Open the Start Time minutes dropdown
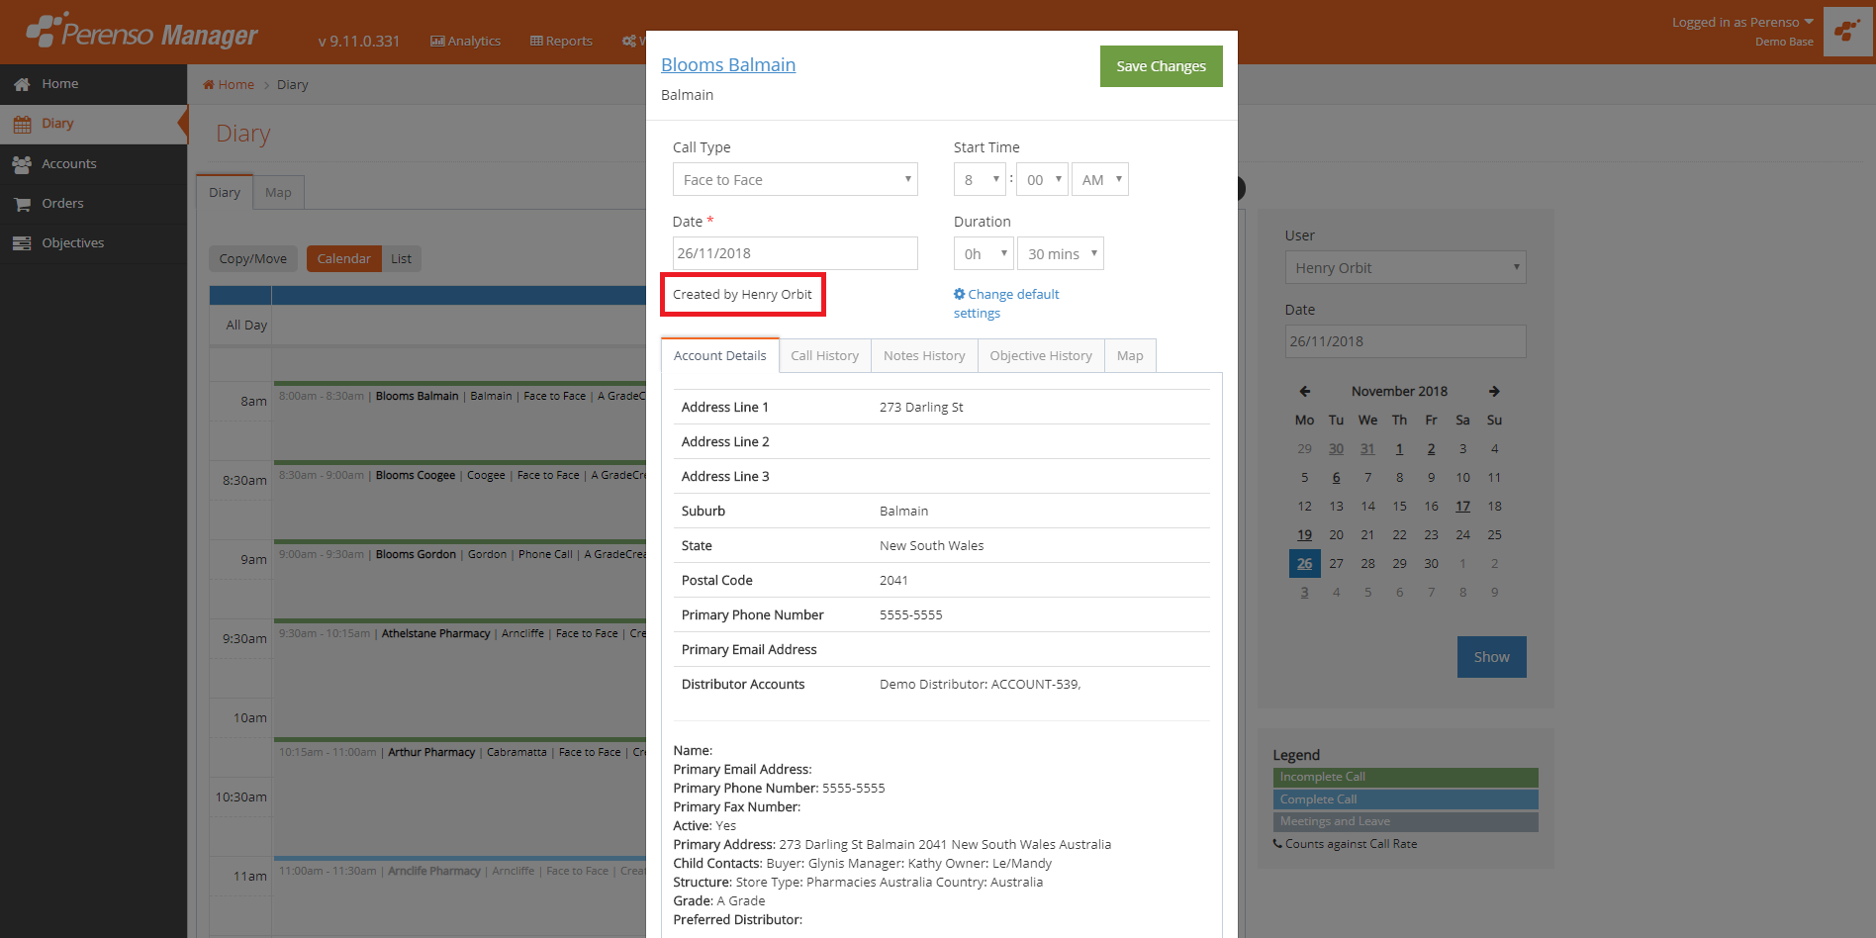The height and width of the screenshot is (938, 1876). pos(1042,180)
